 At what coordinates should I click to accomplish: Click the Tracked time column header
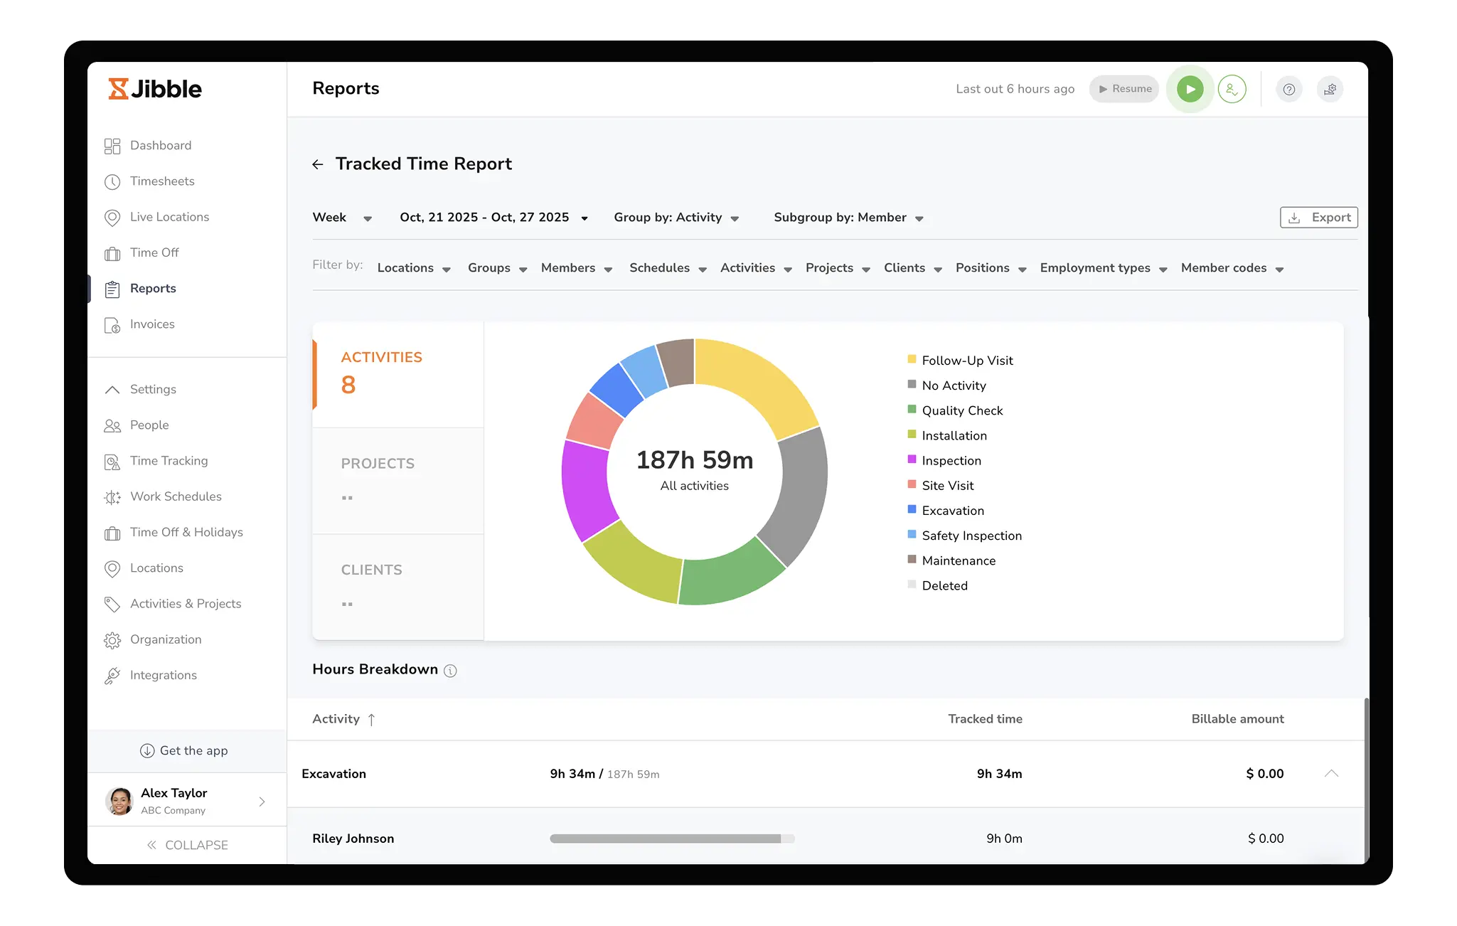point(985,719)
